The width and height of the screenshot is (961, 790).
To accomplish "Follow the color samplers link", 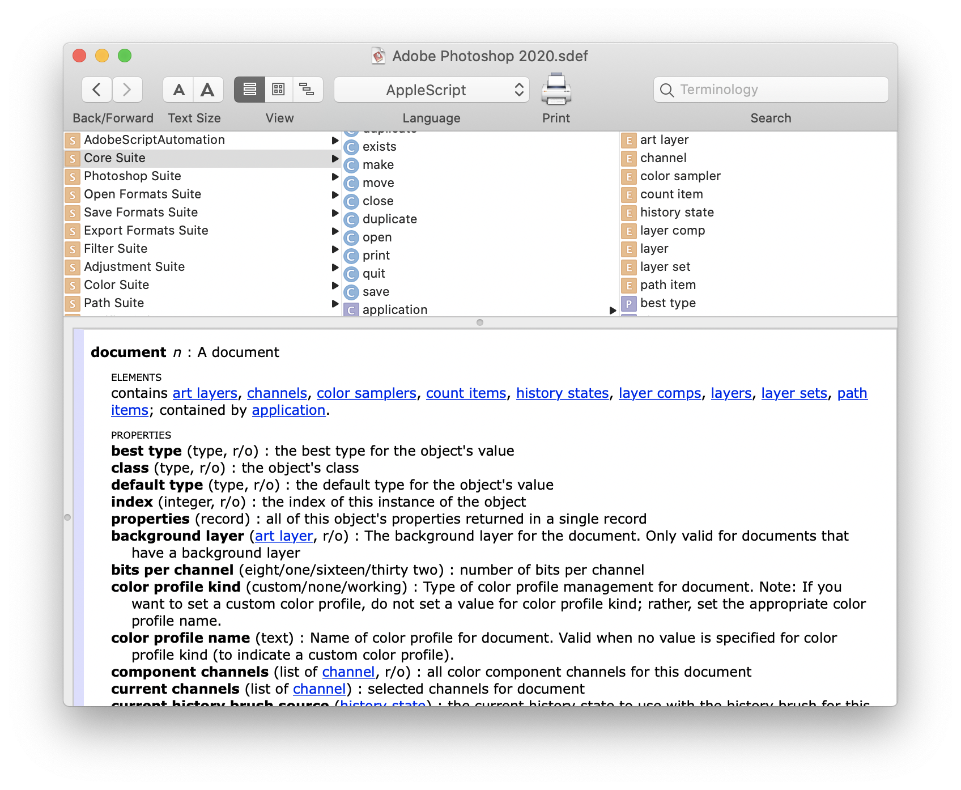I will point(367,393).
